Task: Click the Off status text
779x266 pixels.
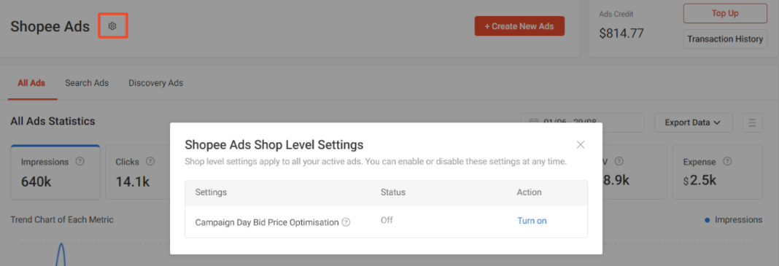Action: click(387, 220)
